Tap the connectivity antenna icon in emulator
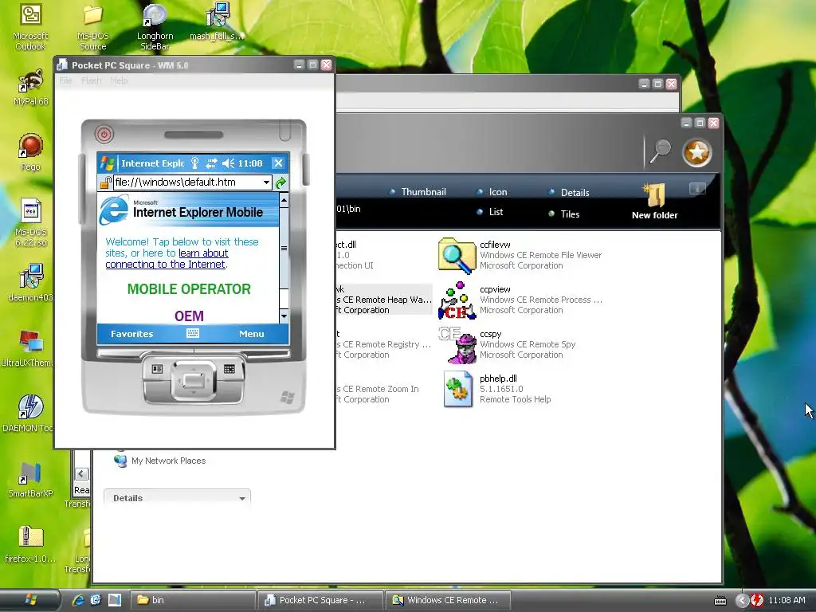The width and height of the screenshot is (816, 612). [194, 163]
